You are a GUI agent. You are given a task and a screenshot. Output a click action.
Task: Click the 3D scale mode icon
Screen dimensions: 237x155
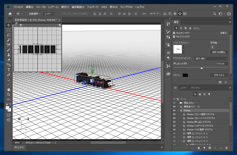click(185, 14)
